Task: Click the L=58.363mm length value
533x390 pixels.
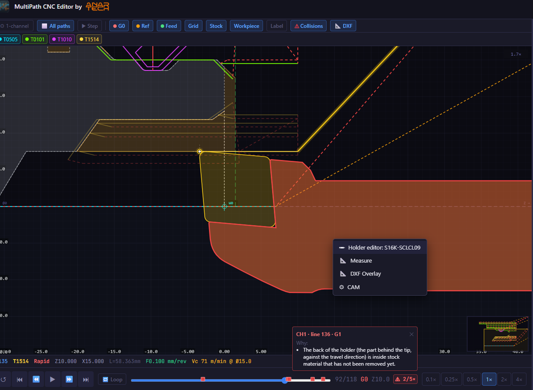Action: tap(125, 361)
